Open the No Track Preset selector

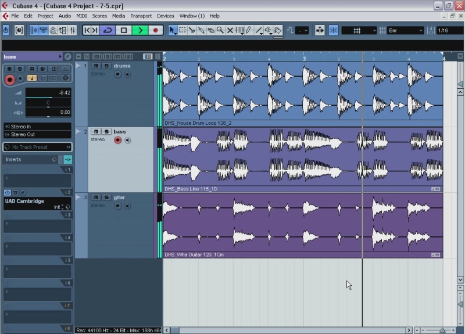pos(37,147)
